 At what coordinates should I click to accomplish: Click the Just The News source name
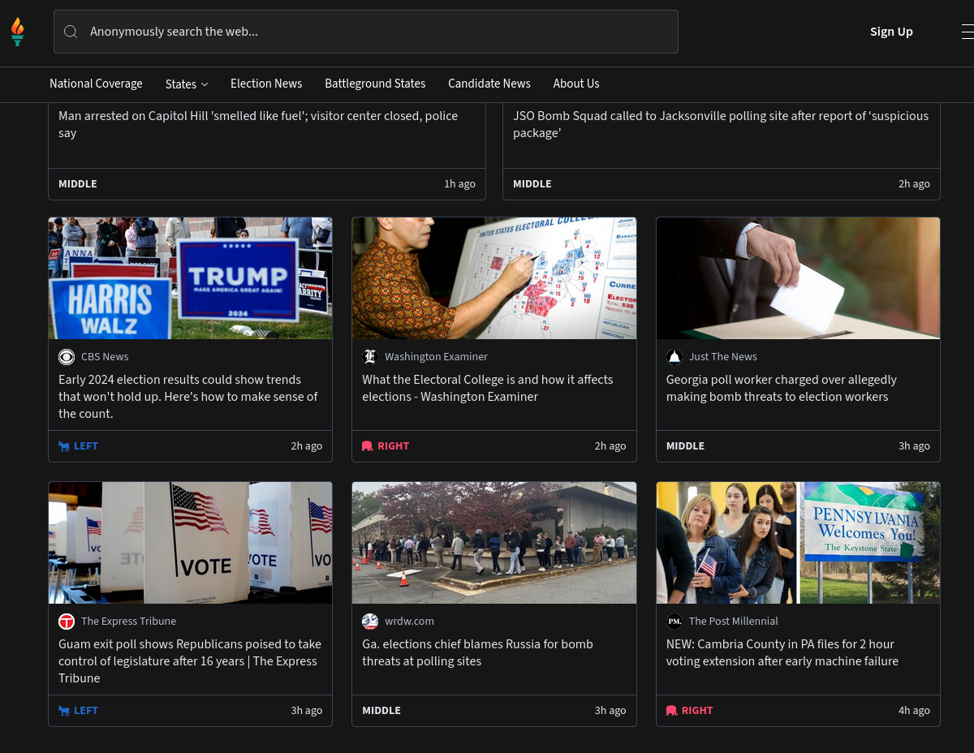coord(723,357)
